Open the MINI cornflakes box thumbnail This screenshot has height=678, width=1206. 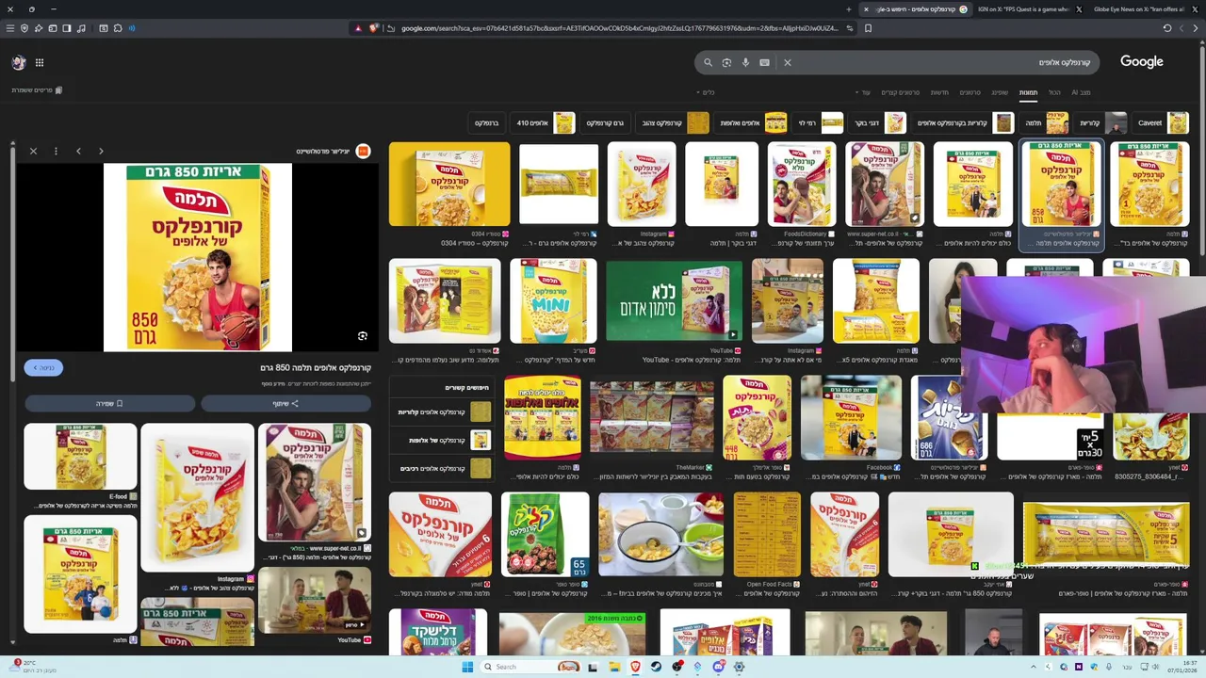[553, 301]
